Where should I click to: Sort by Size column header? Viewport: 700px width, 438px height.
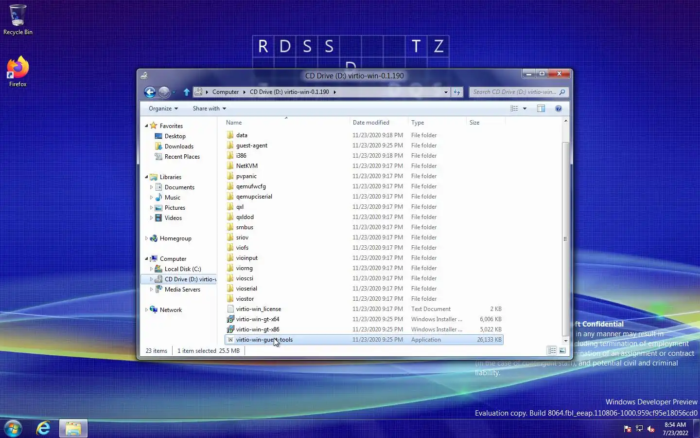coord(486,123)
